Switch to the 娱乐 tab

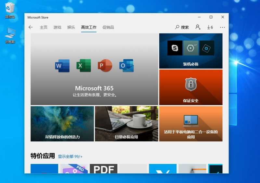coord(71,27)
